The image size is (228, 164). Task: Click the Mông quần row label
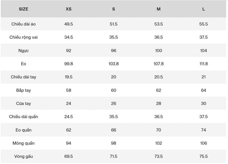24,143
